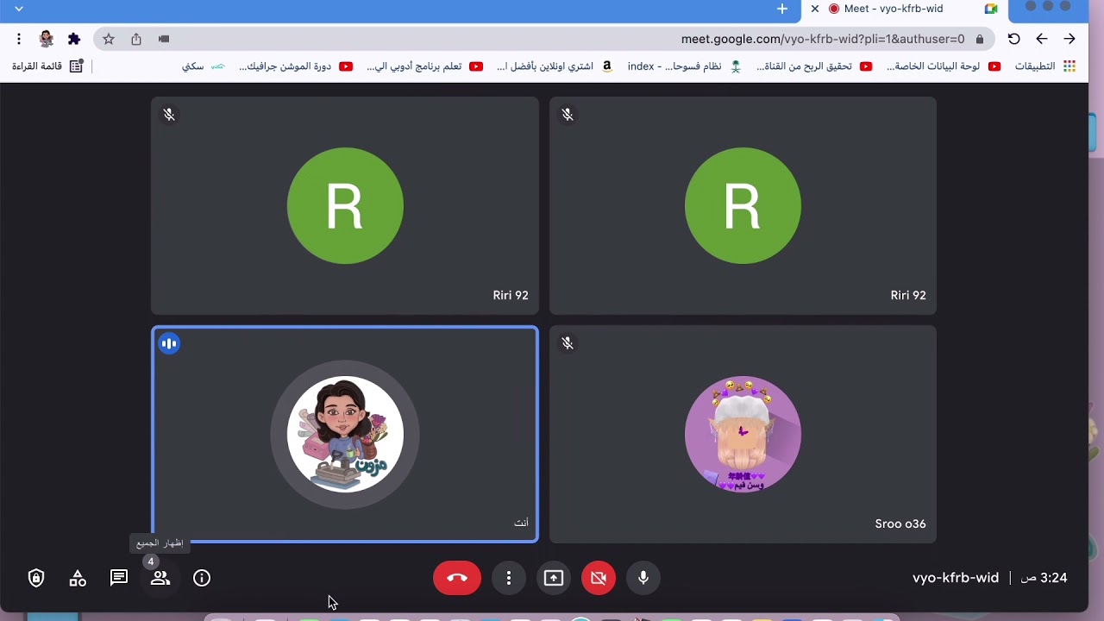
Task: Click the present screen button
Action: coord(554,578)
